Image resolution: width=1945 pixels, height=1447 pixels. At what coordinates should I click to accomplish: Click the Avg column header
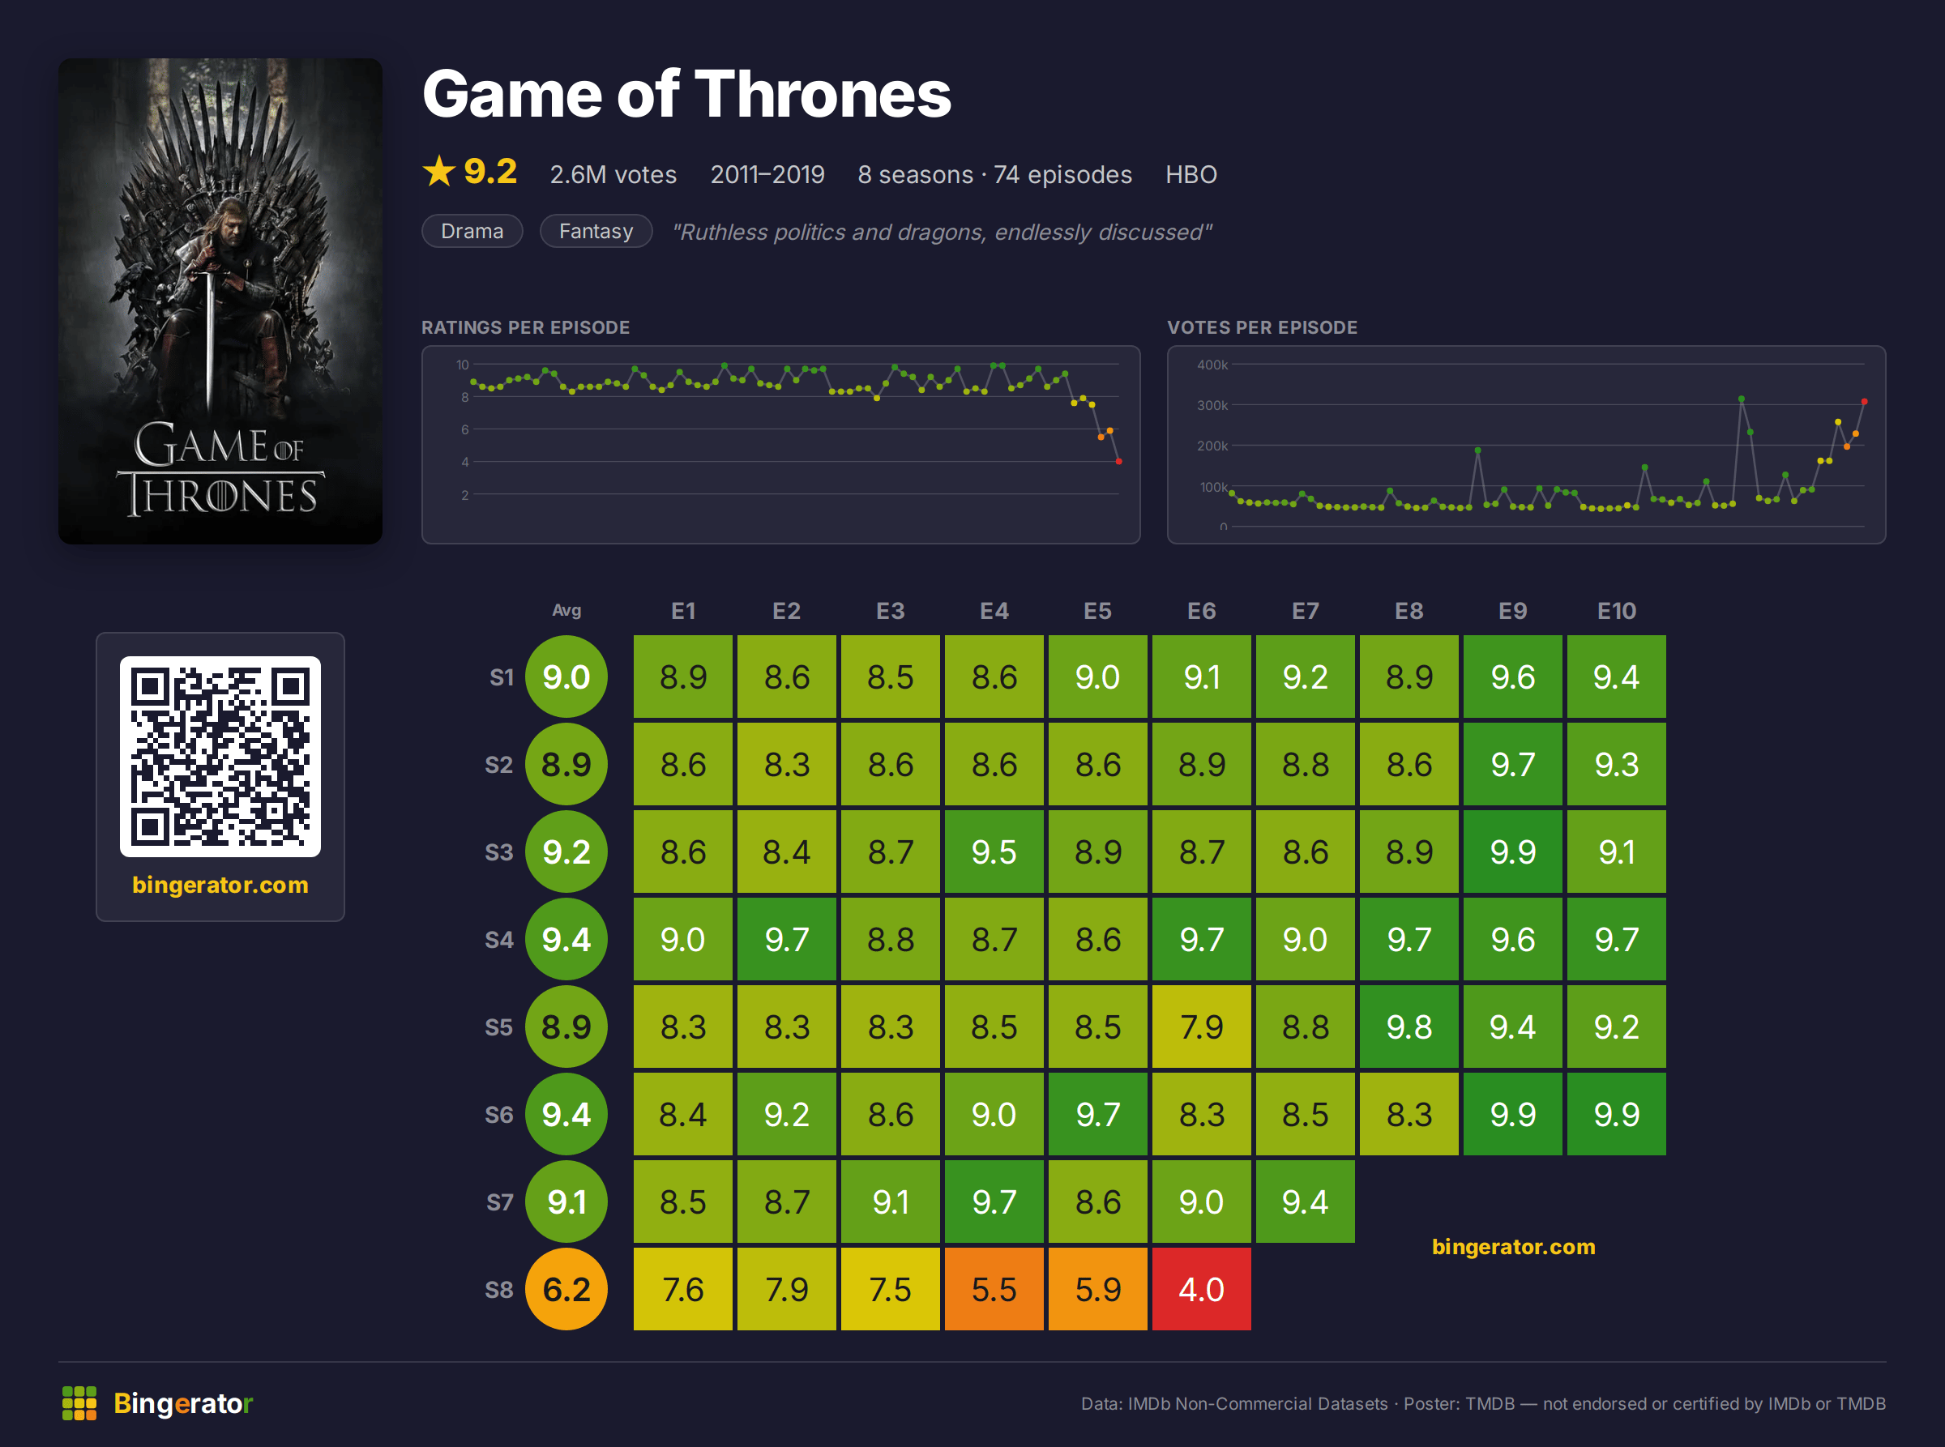(x=566, y=611)
